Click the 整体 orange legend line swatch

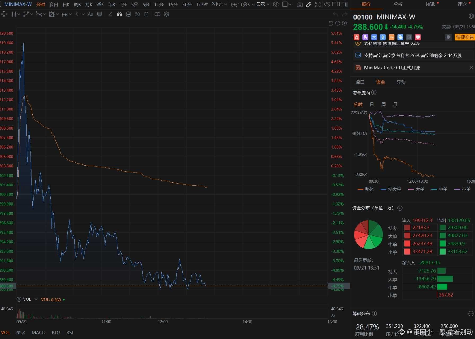click(360, 189)
